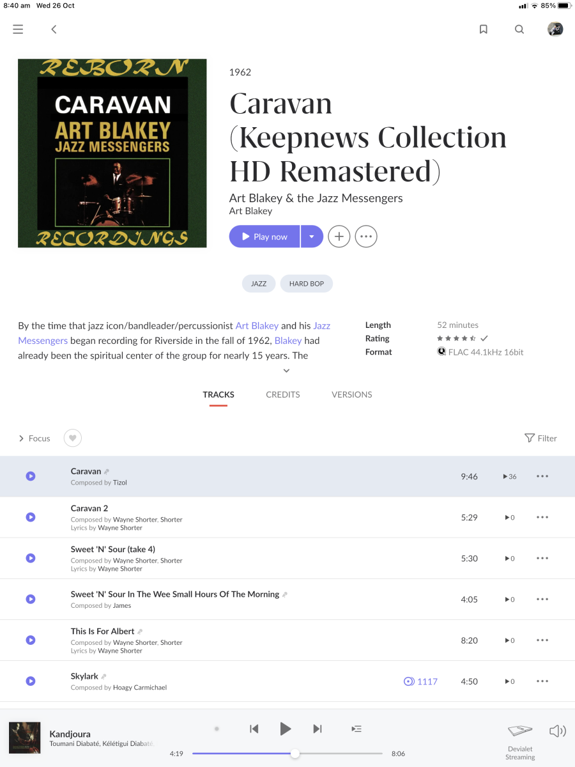Switch to the Versions tab
The image size is (575, 767).
pos(352,394)
